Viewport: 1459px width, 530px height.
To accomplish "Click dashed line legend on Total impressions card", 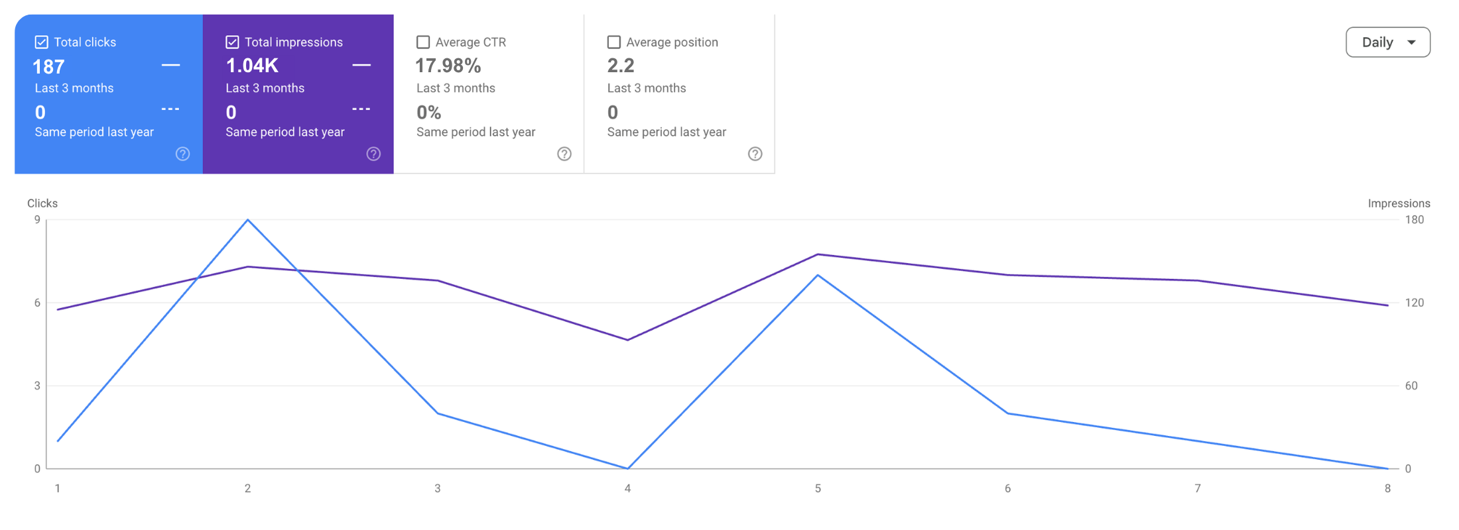I will coord(361,109).
